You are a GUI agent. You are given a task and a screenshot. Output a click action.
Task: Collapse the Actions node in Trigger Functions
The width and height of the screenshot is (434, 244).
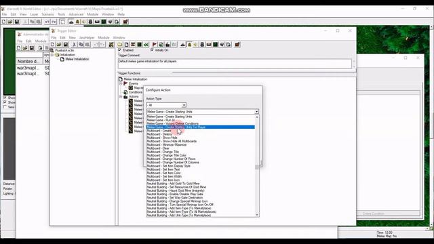point(121,96)
